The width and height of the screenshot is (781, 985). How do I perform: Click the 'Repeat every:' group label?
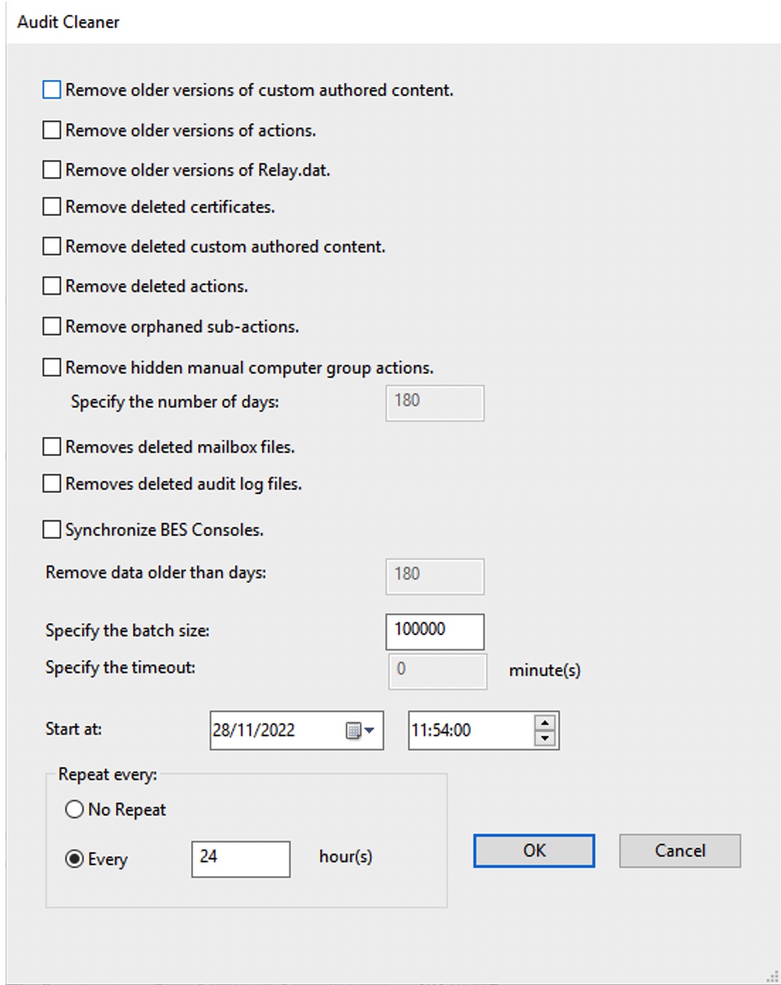[x=108, y=775]
